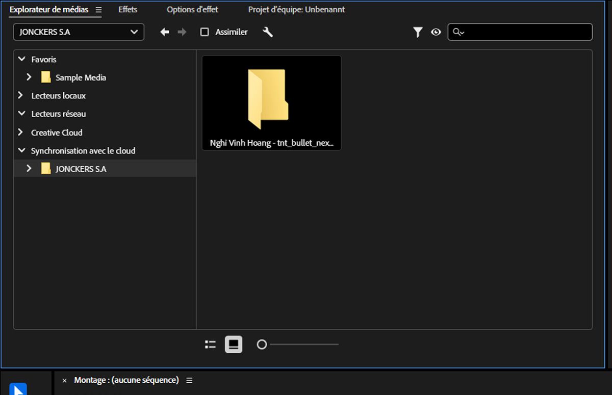The width and height of the screenshot is (612, 395).
Task: Toggle the directory viewers eye icon
Action: pyautogui.click(x=436, y=32)
